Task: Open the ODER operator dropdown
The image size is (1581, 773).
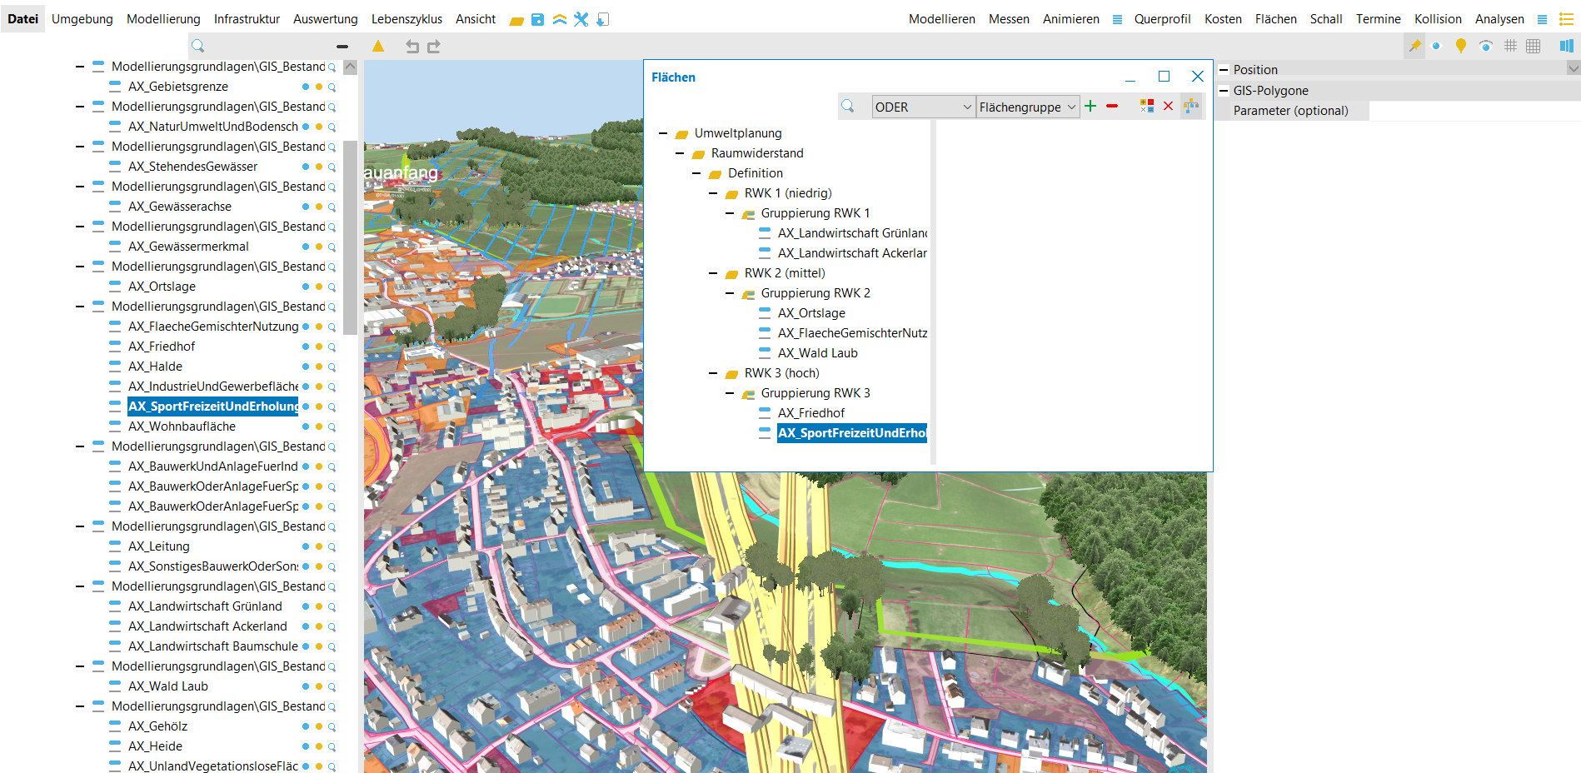Action: [x=923, y=107]
